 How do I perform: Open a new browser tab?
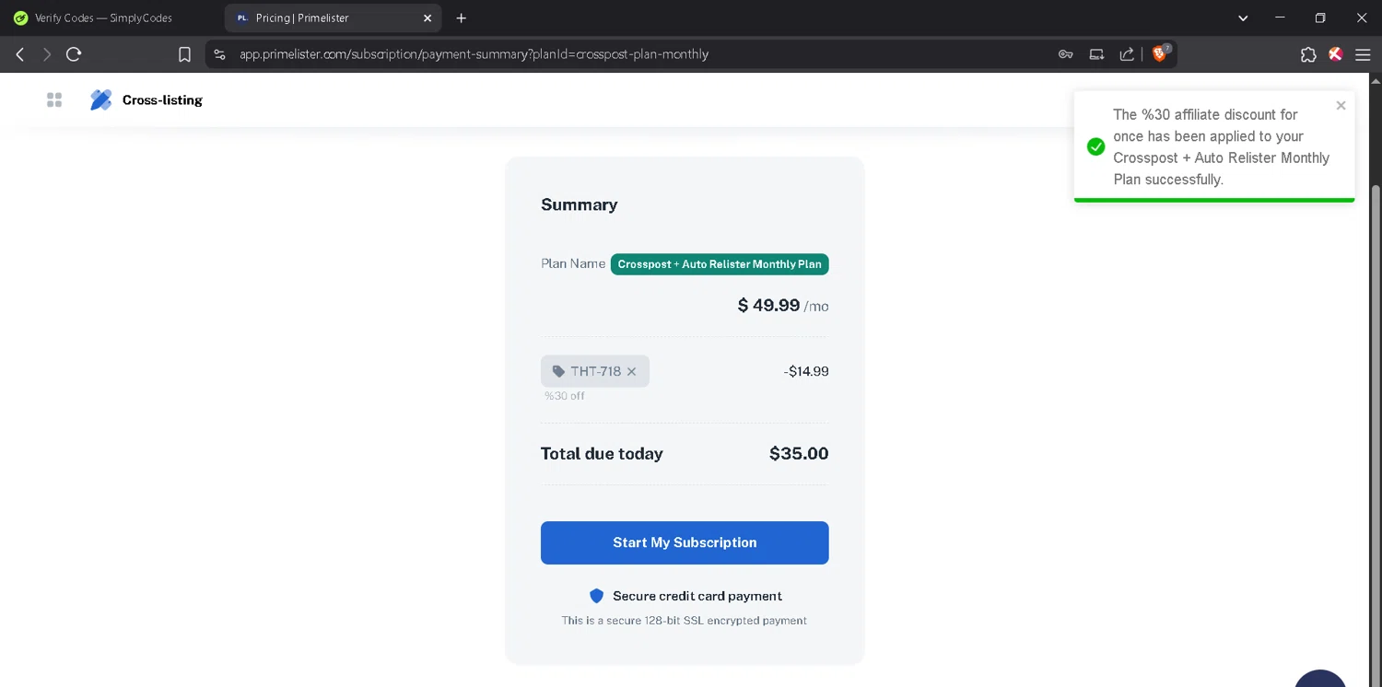pyautogui.click(x=462, y=17)
